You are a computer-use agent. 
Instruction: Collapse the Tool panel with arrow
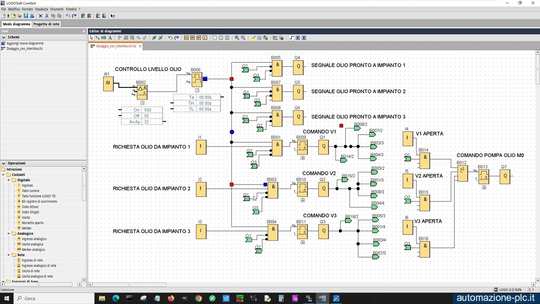(84, 31)
